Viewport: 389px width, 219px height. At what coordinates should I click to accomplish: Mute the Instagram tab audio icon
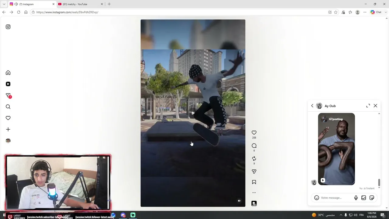click(16, 4)
